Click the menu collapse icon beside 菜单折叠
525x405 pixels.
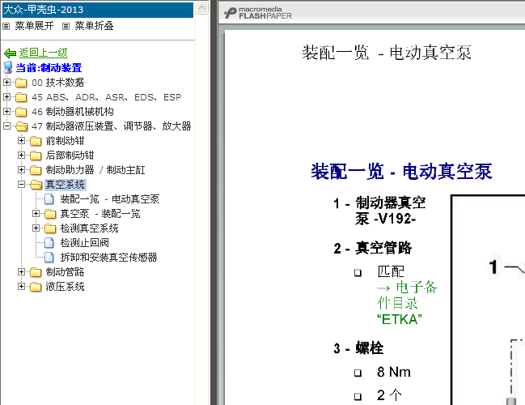[x=66, y=26]
